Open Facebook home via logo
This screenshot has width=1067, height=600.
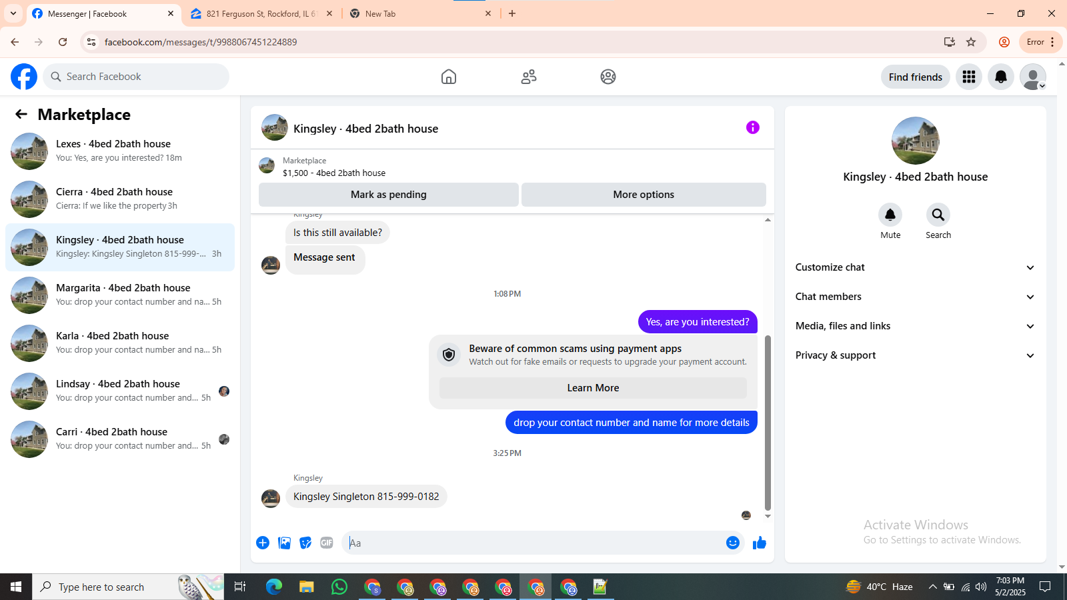pyautogui.click(x=24, y=77)
